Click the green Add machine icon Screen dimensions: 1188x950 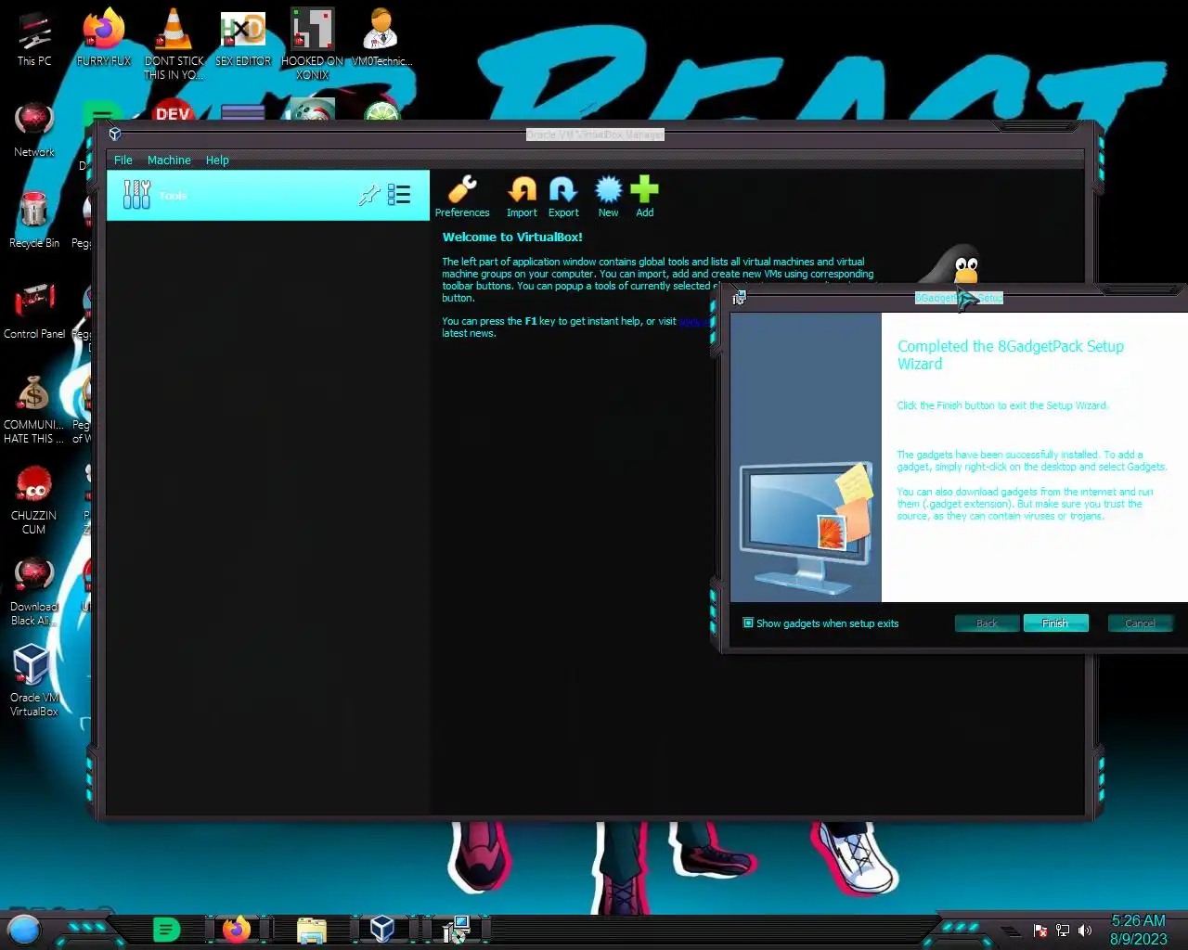tap(644, 197)
